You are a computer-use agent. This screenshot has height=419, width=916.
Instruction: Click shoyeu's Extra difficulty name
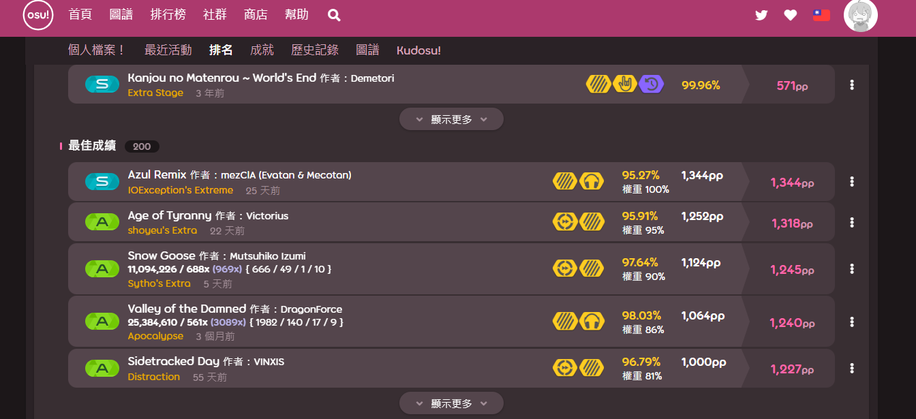click(162, 230)
